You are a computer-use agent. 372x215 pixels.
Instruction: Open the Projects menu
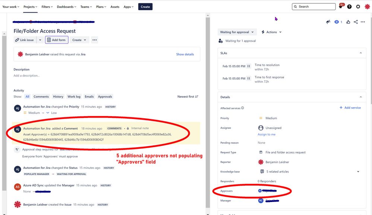pyautogui.click(x=30, y=7)
